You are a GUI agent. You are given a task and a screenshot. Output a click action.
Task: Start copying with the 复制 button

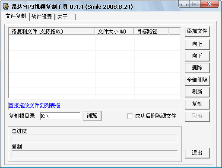click(197, 104)
